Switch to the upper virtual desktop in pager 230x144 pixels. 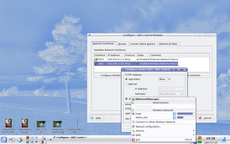point(44,138)
